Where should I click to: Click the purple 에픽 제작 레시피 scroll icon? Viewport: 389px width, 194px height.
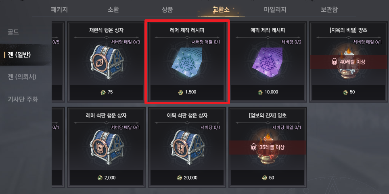coord(268,62)
